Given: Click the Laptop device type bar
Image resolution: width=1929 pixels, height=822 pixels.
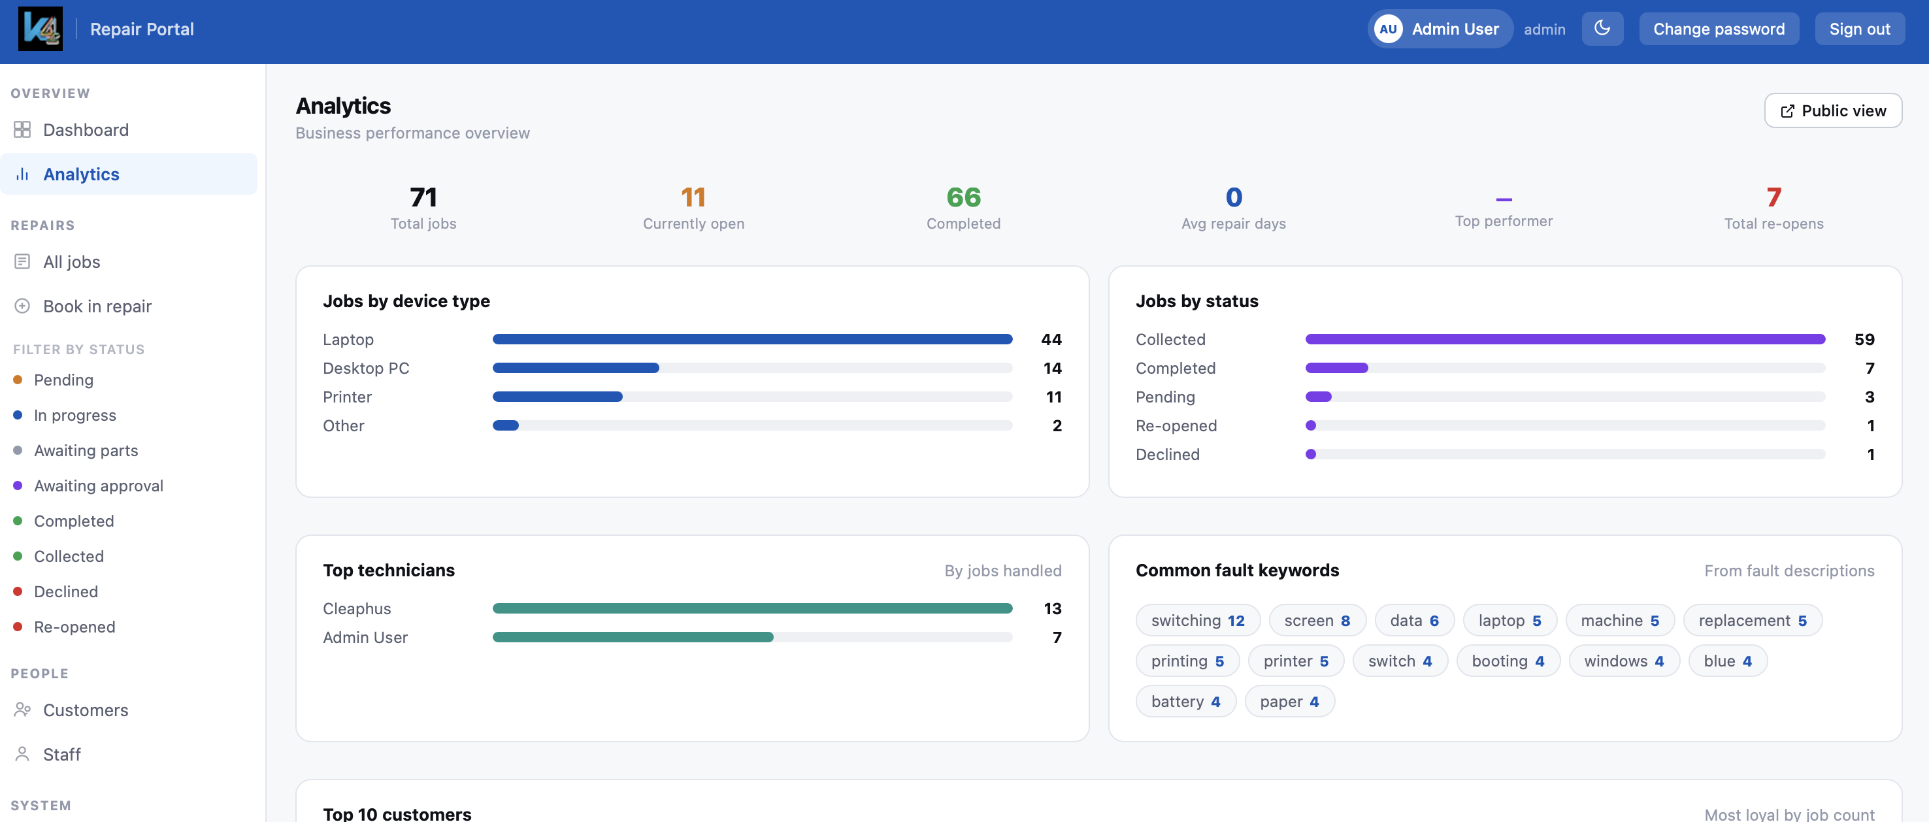Looking at the screenshot, I should click(752, 339).
